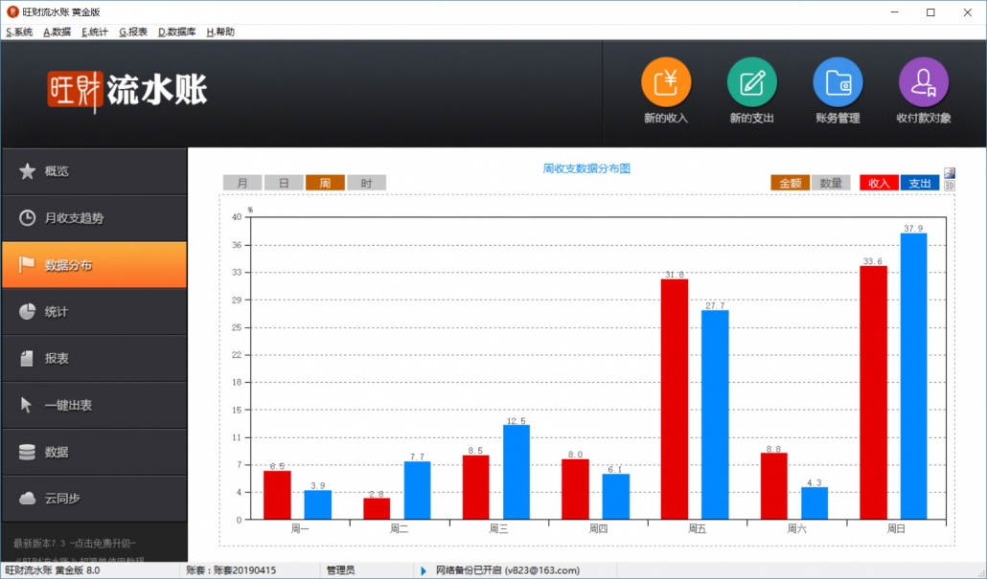Open 概览 with the star icon
The image size is (987, 579).
94,171
